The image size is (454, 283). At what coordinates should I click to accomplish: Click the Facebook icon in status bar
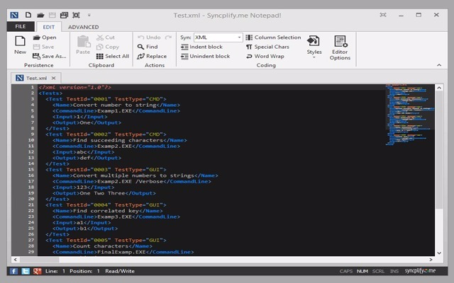[x=14, y=271]
